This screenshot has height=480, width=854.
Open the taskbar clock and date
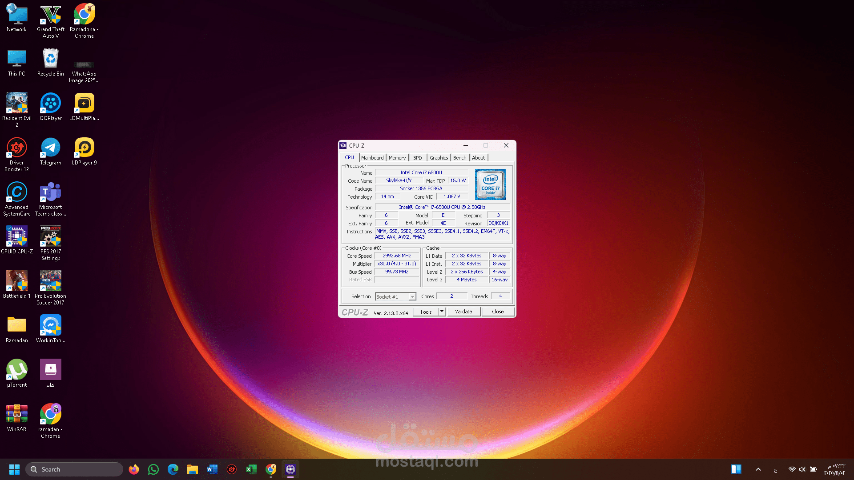pos(834,469)
